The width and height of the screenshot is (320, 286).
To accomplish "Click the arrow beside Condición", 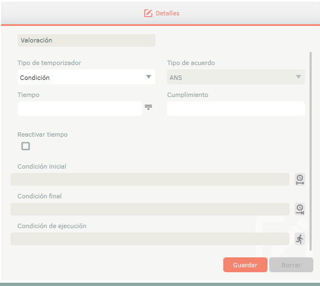I will pos(149,77).
